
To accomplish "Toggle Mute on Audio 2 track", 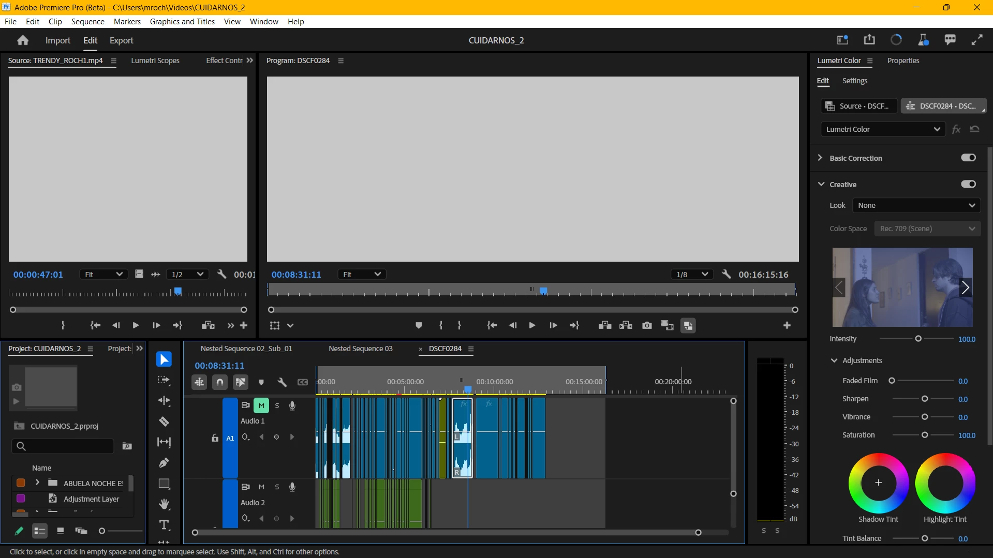I will click(261, 487).
